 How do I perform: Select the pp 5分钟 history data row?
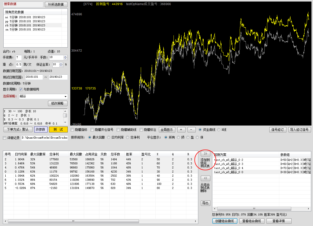[32, 21]
